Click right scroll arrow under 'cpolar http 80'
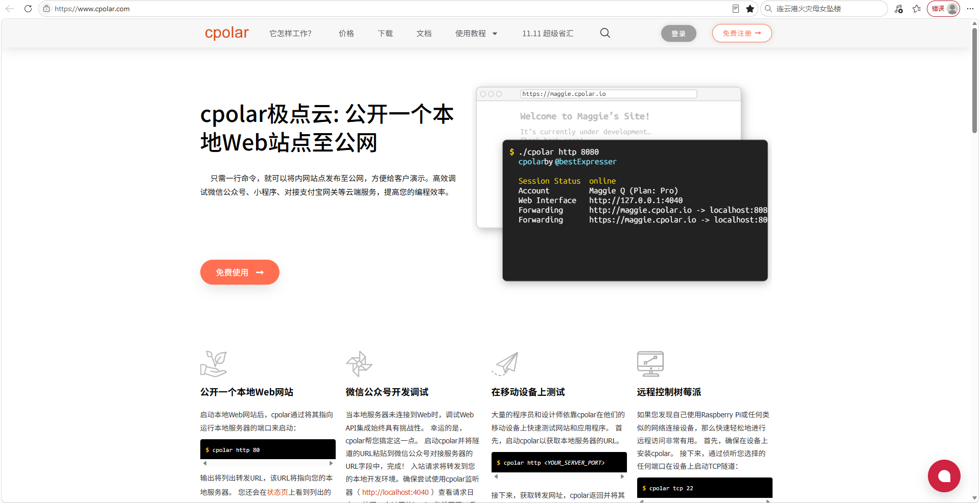 331,463
